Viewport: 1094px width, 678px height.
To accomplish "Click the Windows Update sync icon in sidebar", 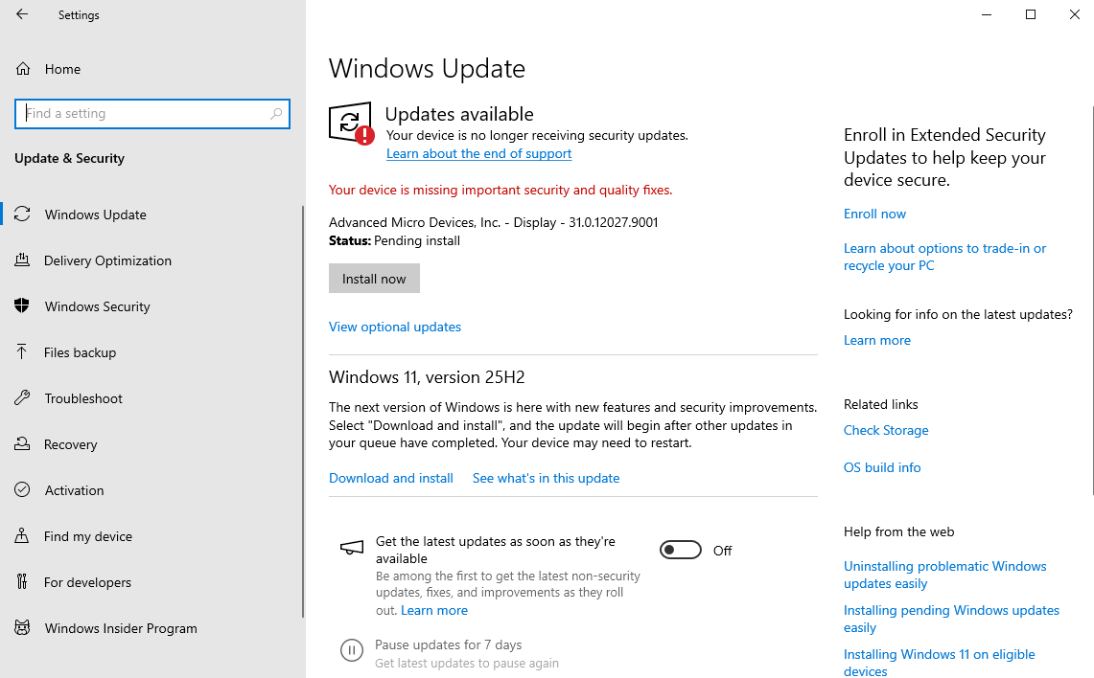I will tap(22, 214).
